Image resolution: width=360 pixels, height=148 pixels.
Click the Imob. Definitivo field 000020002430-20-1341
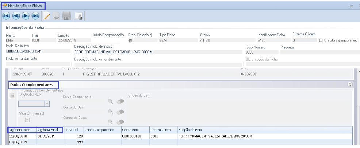pos(38,51)
